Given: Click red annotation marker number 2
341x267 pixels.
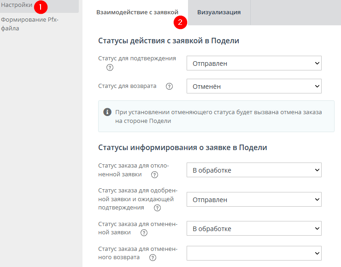Looking at the screenshot, I should tap(180, 21).
